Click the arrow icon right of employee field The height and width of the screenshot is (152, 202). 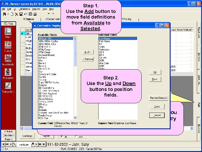click(x=33, y=144)
